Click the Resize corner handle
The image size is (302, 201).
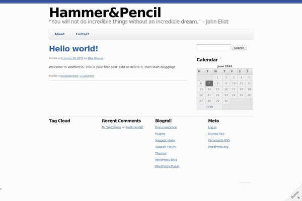point(295,195)
